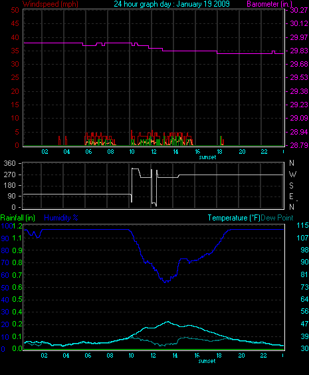Click the Humidity % legend label
309x375 pixels.
click(x=61, y=218)
